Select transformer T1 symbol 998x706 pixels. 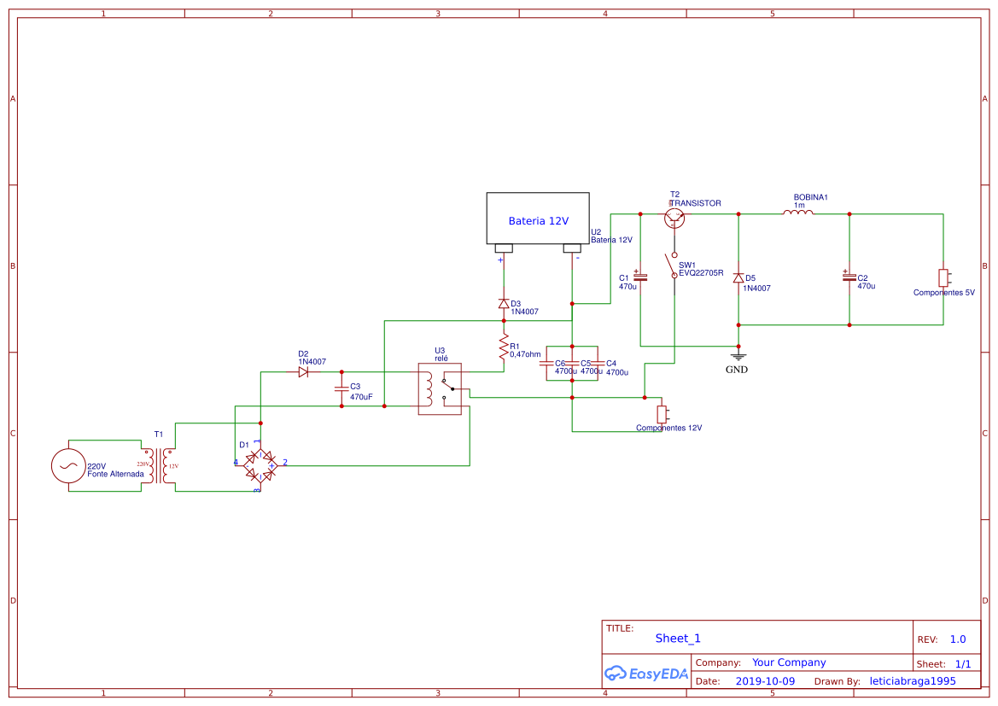pos(159,466)
